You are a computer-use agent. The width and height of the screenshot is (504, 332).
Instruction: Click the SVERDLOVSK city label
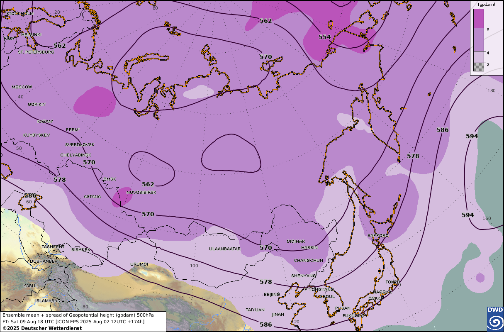coord(80,144)
